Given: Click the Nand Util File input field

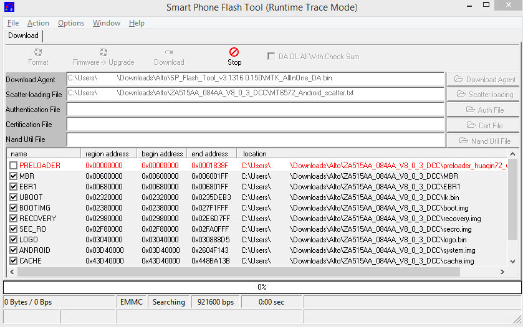Looking at the screenshot, I should pos(255,140).
